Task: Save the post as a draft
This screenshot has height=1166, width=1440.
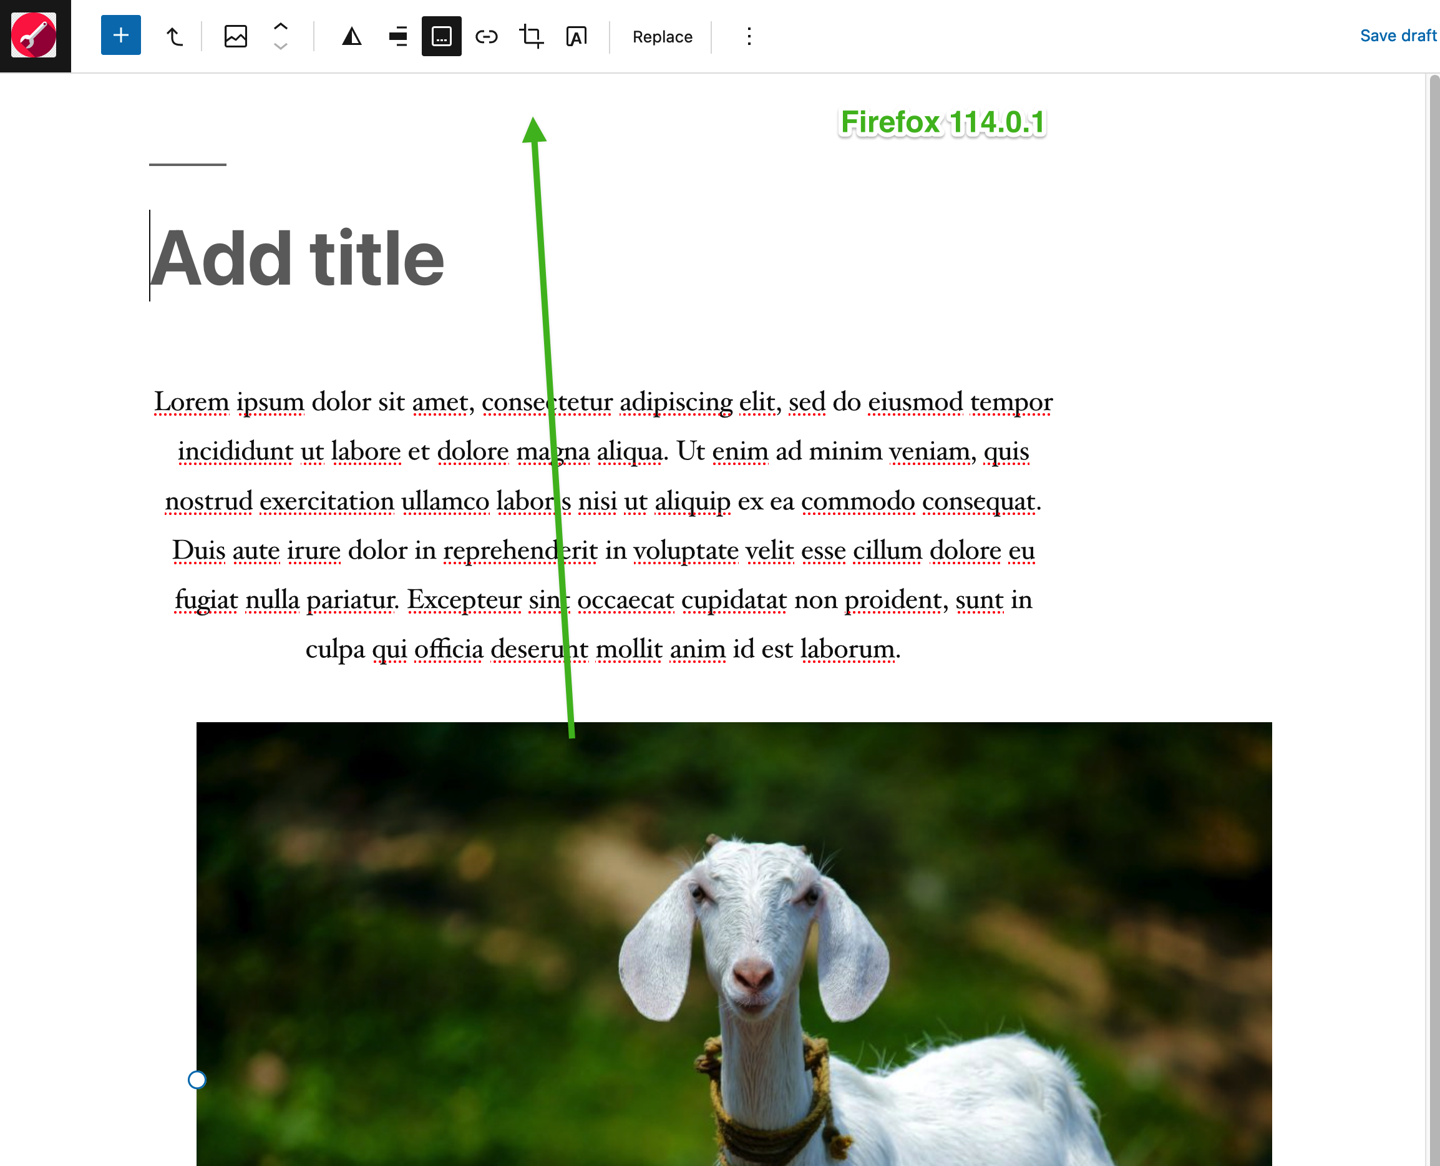Action: coord(1398,35)
